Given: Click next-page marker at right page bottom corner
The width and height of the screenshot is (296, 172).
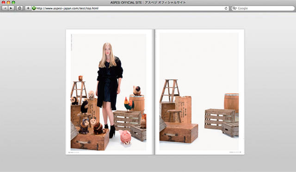Looking at the screenshot, I should pyautogui.click(x=240, y=152).
